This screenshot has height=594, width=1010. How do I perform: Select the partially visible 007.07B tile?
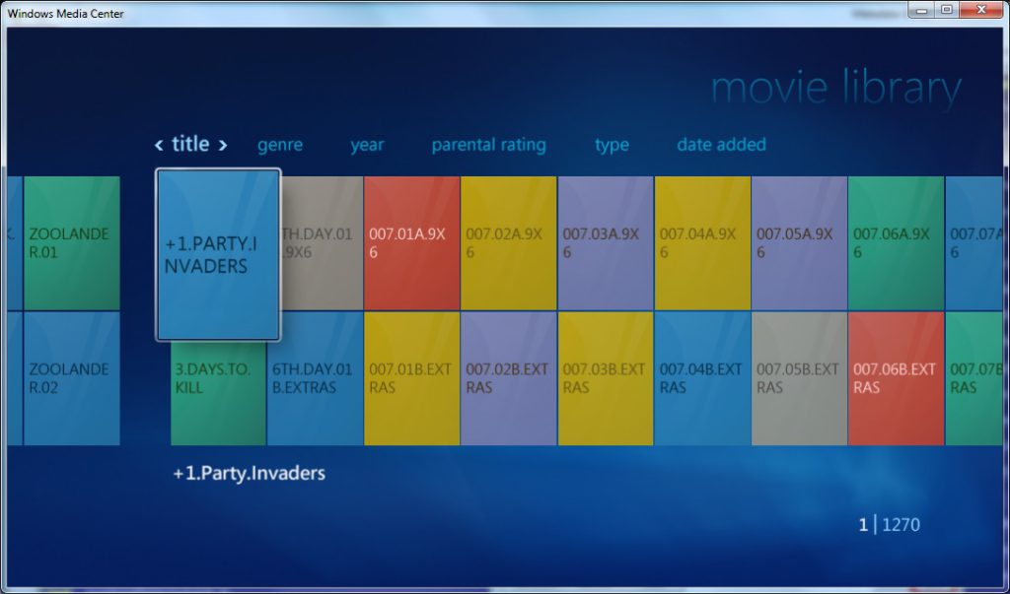(974, 378)
